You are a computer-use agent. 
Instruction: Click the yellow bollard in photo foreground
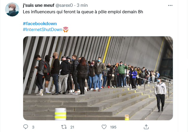60,114
